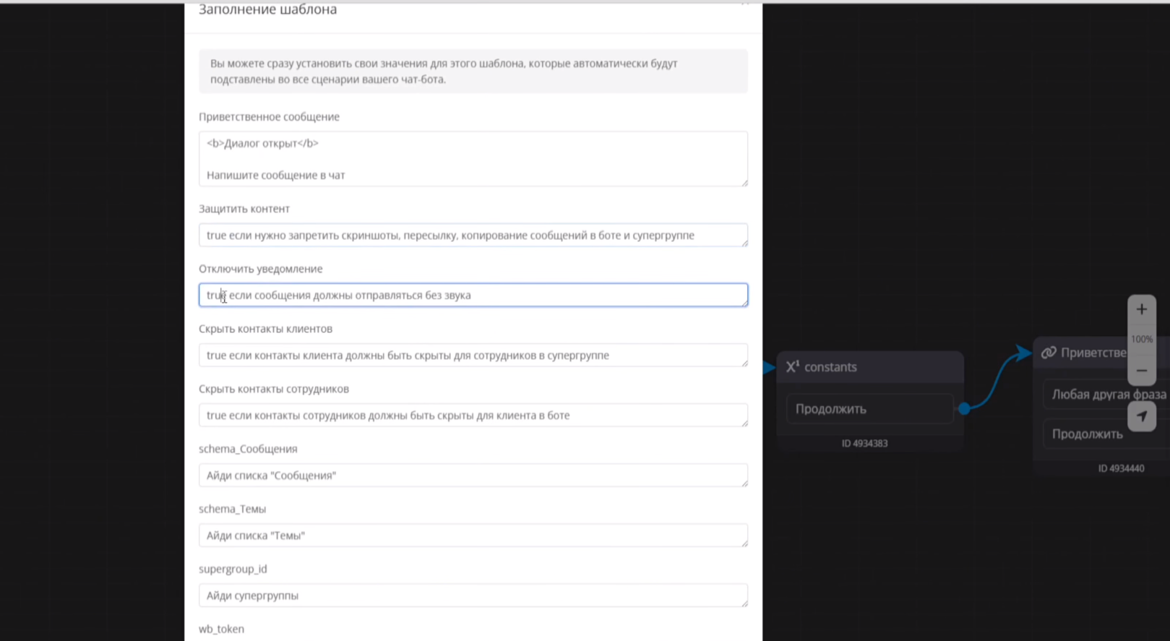Image resolution: width=1170 pixels, height=641 pixels.
Task: Click the 100% zoom level indicator
Action: tap(1142, 340)
